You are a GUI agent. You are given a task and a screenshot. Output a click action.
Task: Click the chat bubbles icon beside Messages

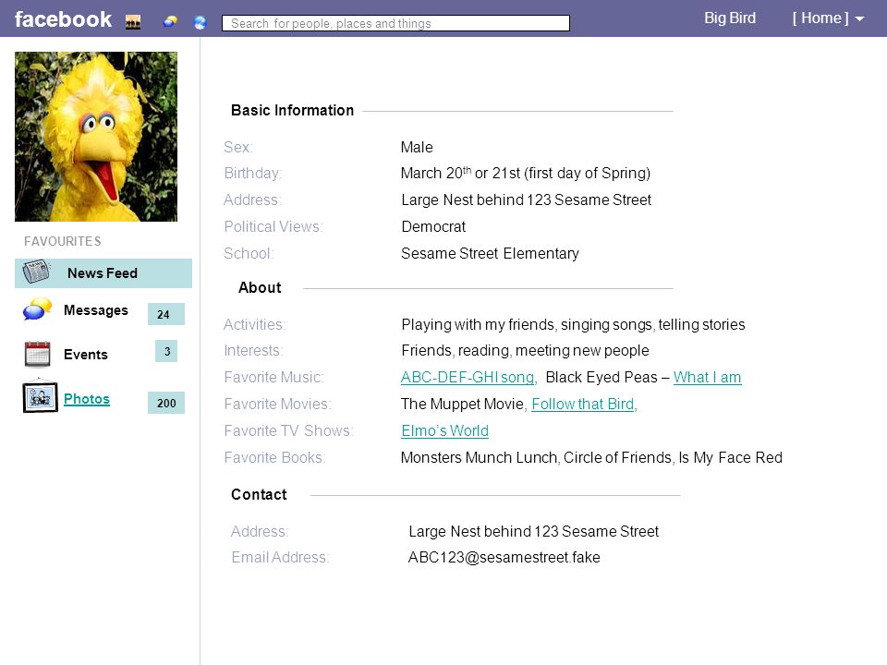coord(37,309)
